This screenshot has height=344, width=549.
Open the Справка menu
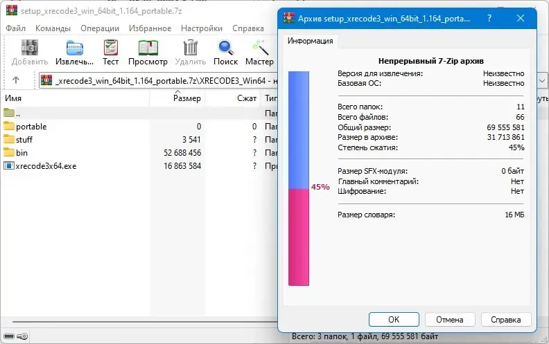[x=248, y=28]
